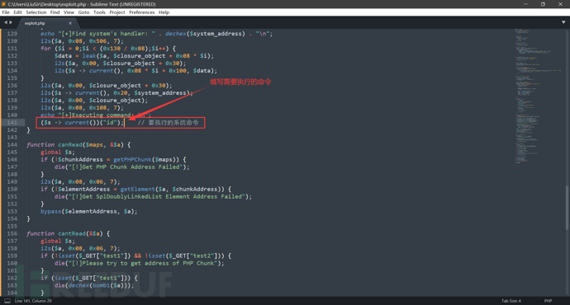This screenshot has width=570, height=305.
Task: Place cursor on the canRead function name
Action: [x=70, y=145]
